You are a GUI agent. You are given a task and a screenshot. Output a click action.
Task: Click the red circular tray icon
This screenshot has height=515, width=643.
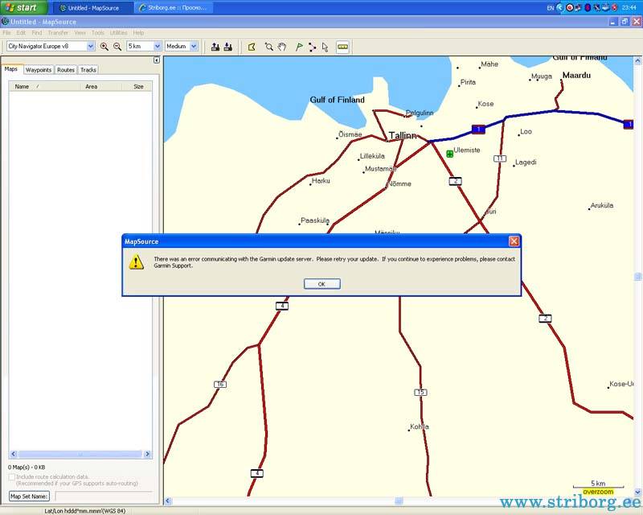(x=570, y=7)
